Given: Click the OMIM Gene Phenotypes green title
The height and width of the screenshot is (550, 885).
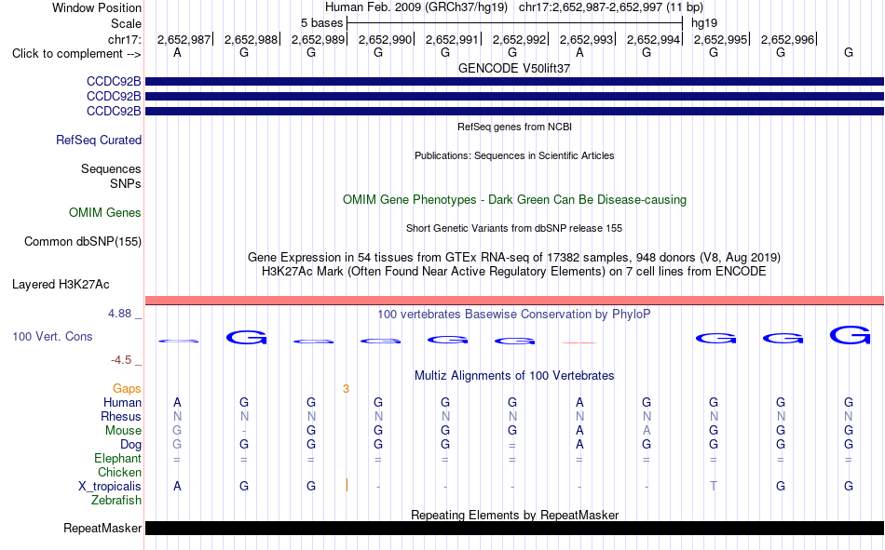Looking at the screenshot, I should pos(515,200).
